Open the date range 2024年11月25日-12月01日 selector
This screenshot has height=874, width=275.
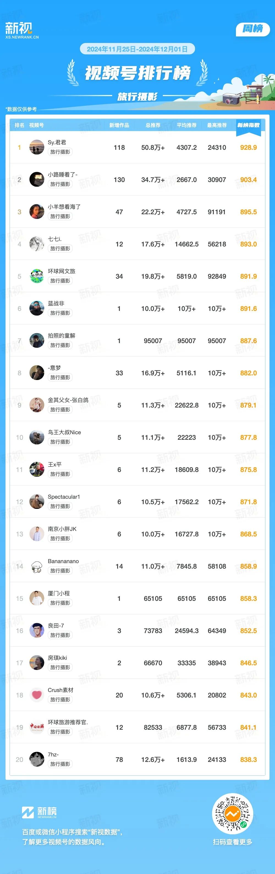[137, 49]
